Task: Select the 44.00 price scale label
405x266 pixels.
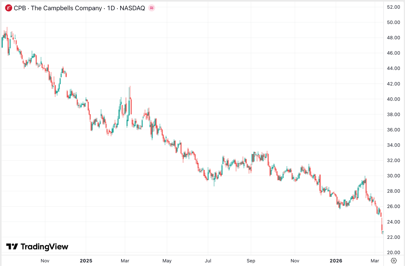Action: [x=393, y=68]
